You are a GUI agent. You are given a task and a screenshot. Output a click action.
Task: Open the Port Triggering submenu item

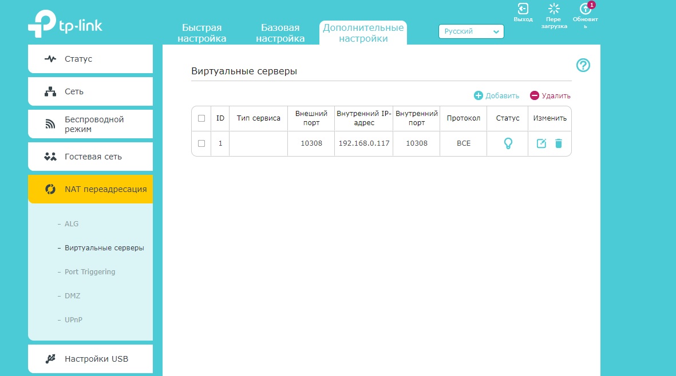(90, 272)
